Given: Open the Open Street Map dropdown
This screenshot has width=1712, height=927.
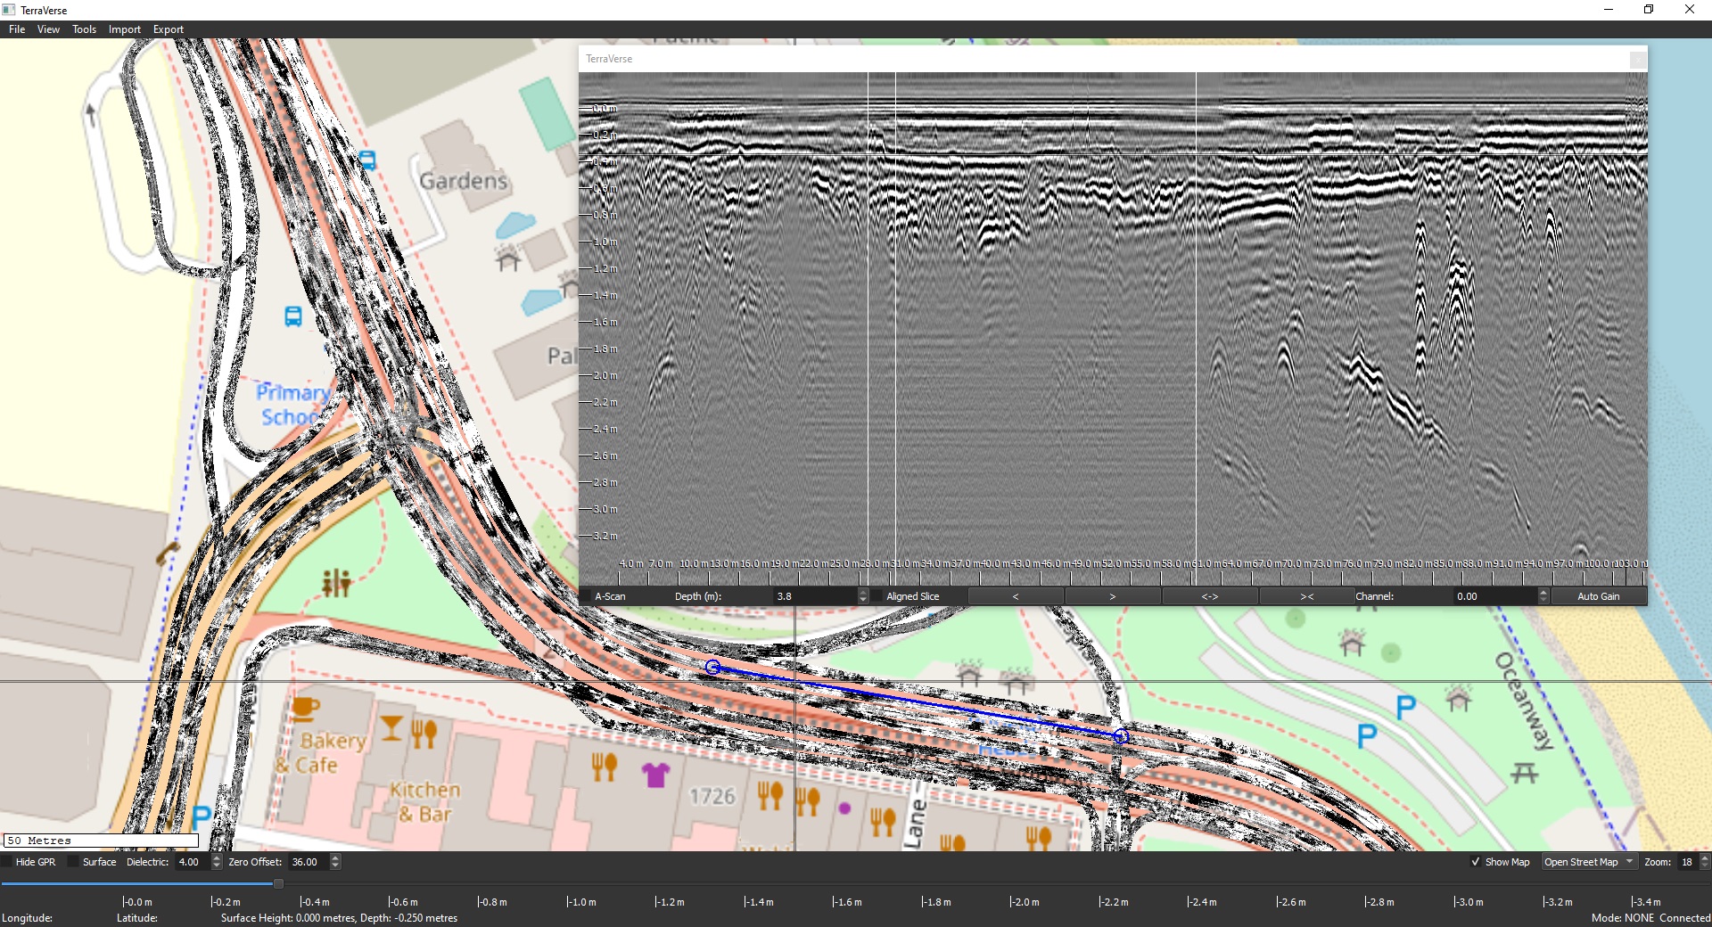Looking at the screenshot, I should (1589, 862).
